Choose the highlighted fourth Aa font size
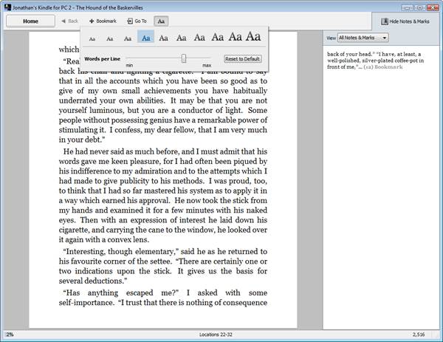The image size is (443, 342). pos(145,37)
